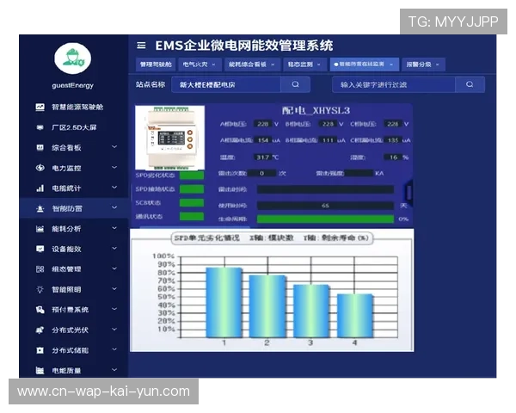This screenshot has width=516, height=413.
Task: Click the hamburger menu icon beside EMS title
Action: pos(141,45)
